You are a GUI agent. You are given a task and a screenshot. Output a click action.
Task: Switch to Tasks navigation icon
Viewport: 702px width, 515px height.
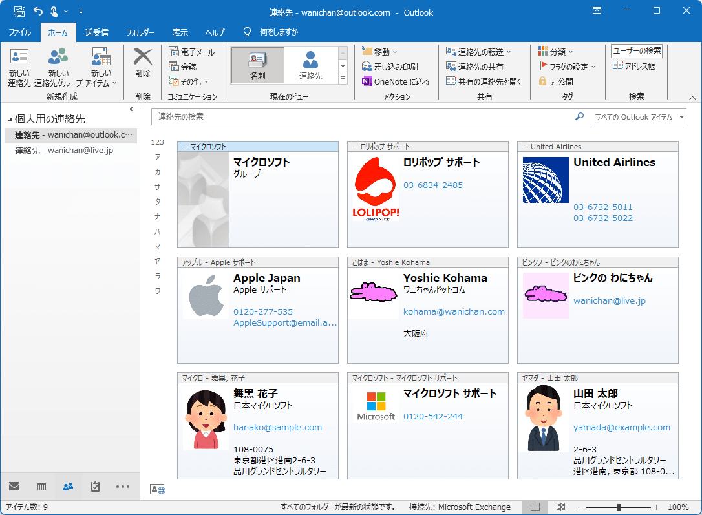click(x=95, y=487)
